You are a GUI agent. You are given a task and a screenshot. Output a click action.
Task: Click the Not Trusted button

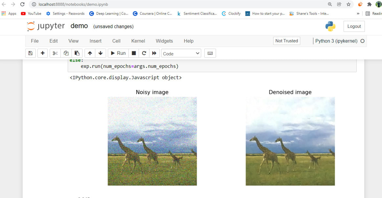[x=286, y=41]
